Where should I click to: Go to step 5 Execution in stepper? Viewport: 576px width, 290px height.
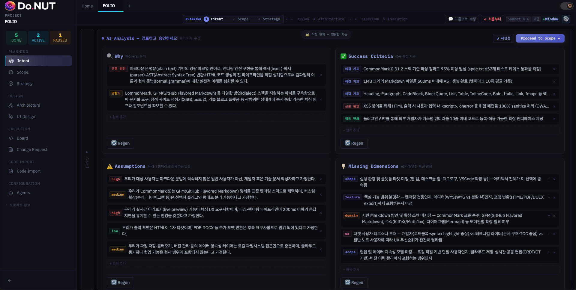(395, 19)
